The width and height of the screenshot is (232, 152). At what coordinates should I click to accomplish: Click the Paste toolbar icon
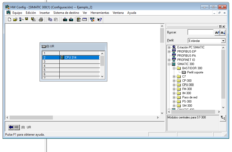click(x=56, y=19)
